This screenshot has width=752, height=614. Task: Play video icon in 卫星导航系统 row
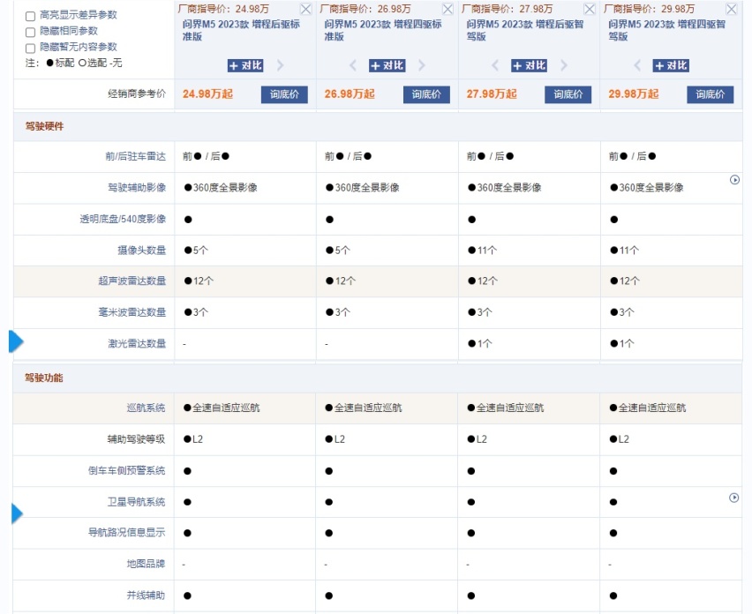pyautogui.click(x=733, y=498)
